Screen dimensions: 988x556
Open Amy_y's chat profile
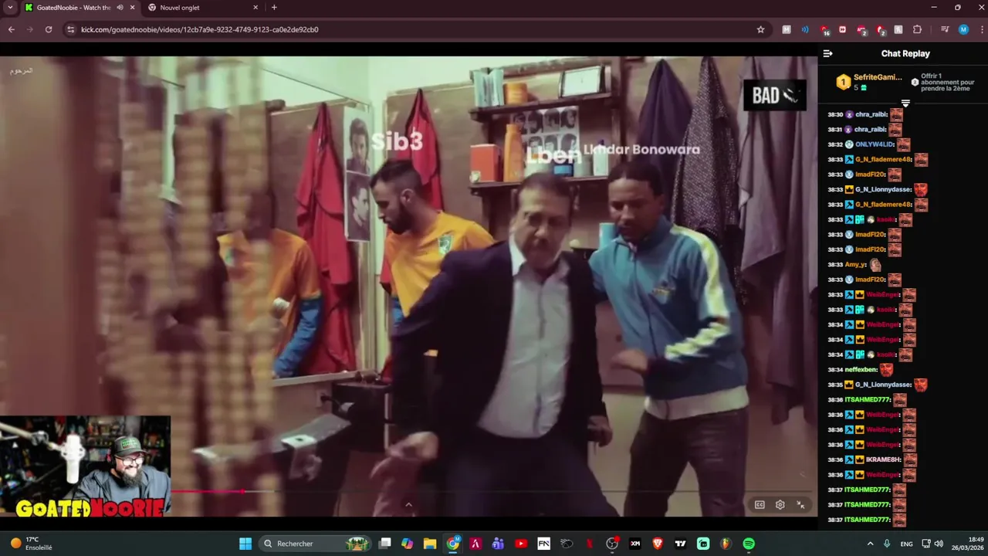click(x=855, y=265)
